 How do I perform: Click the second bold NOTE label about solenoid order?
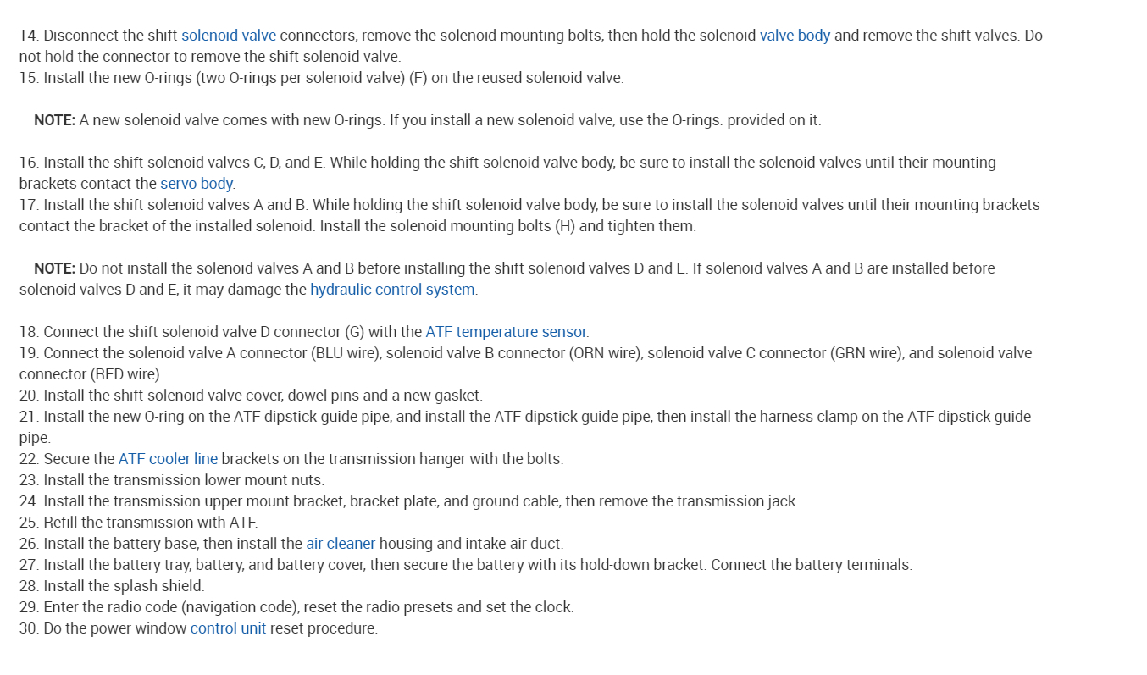55,268
